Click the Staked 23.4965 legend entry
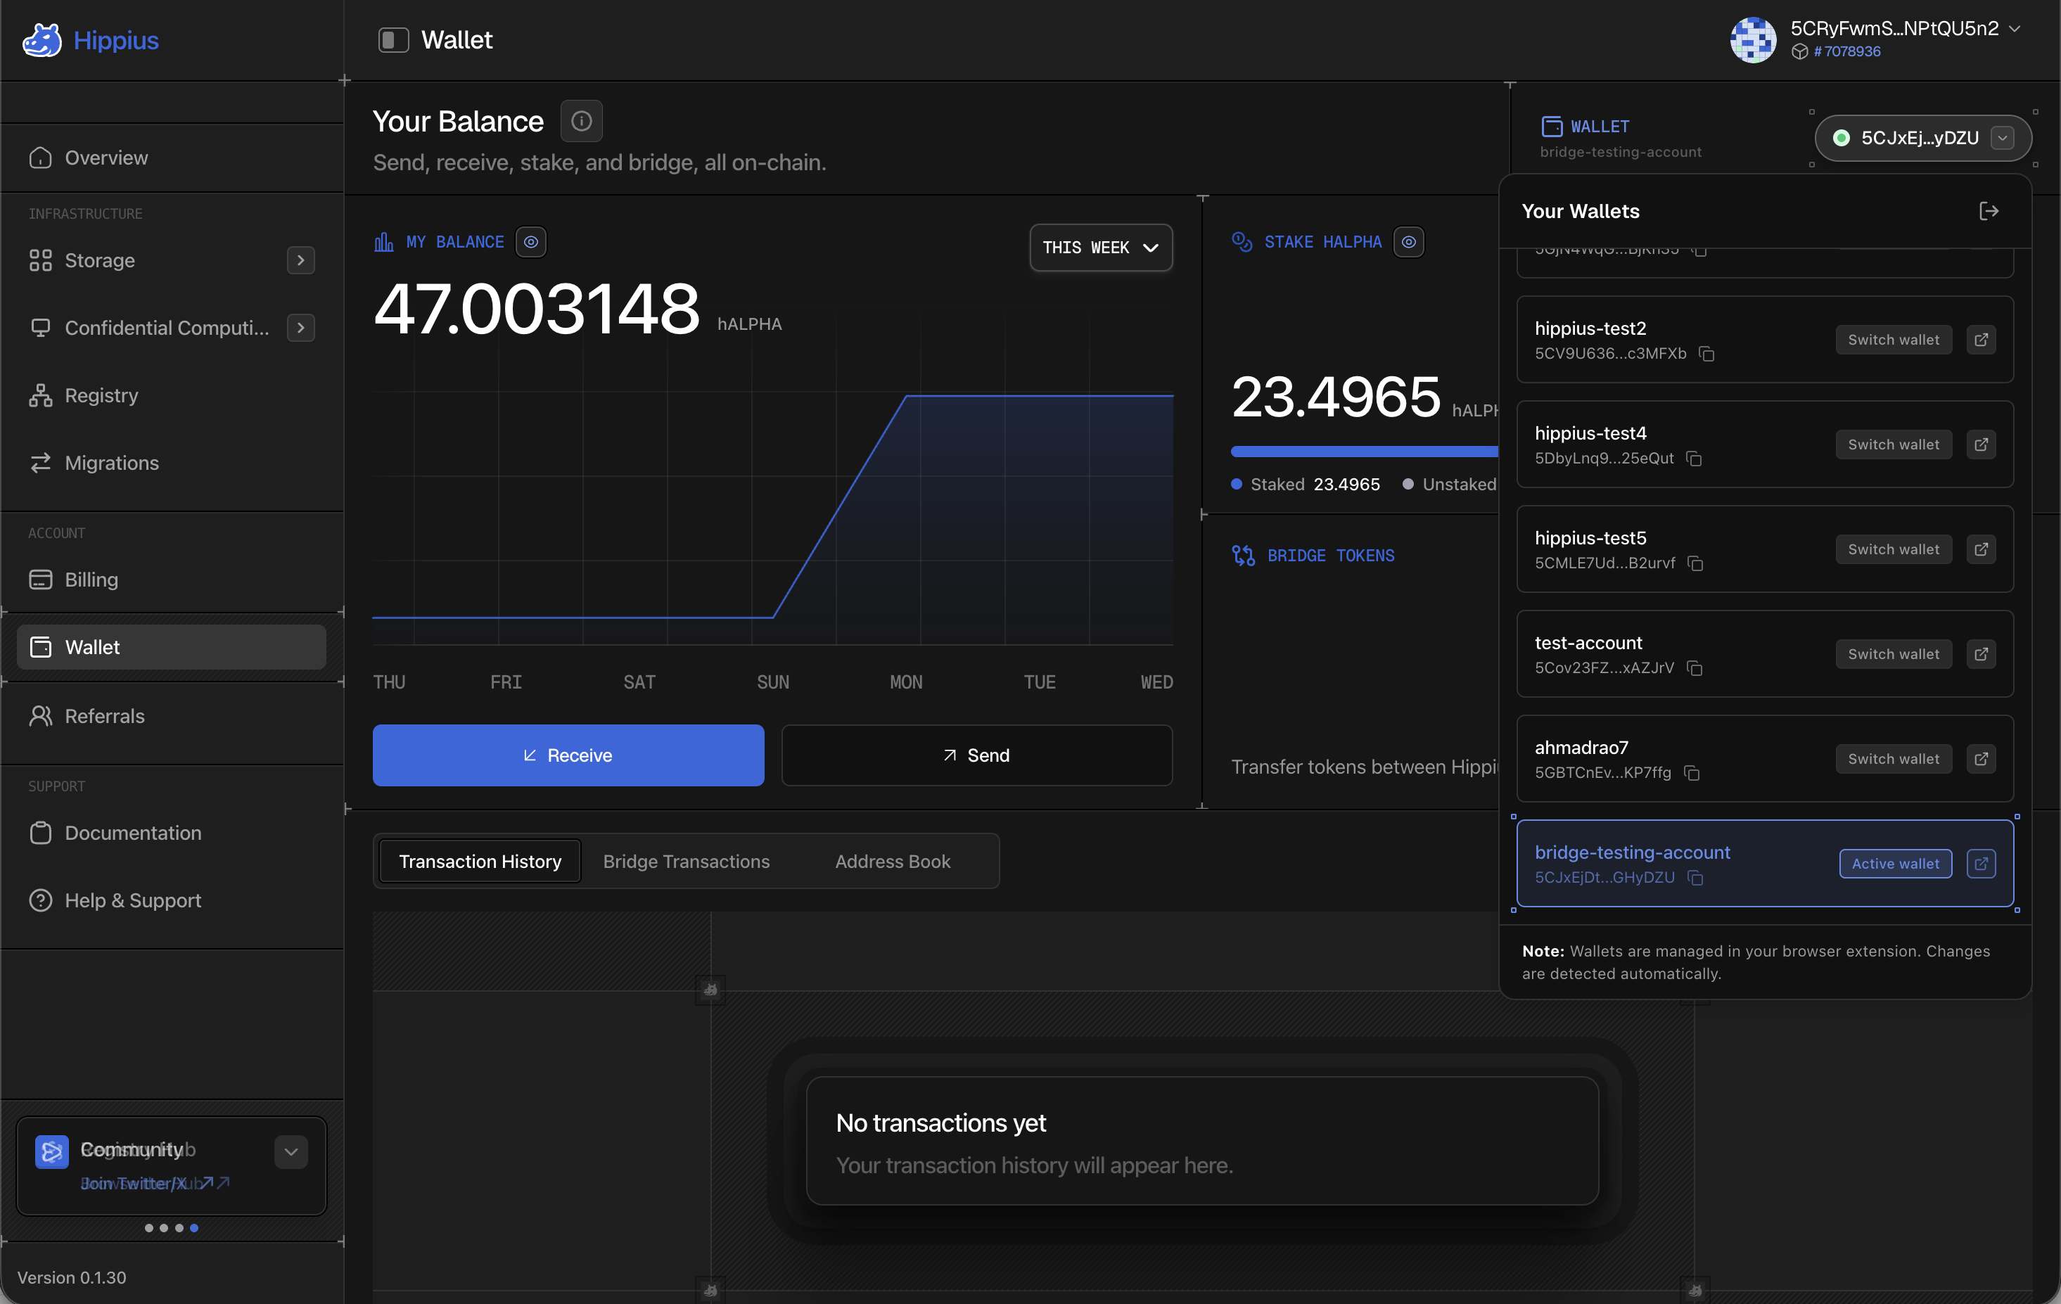The height and width of the screenshot is (1304, 2061). (1306, 485)
